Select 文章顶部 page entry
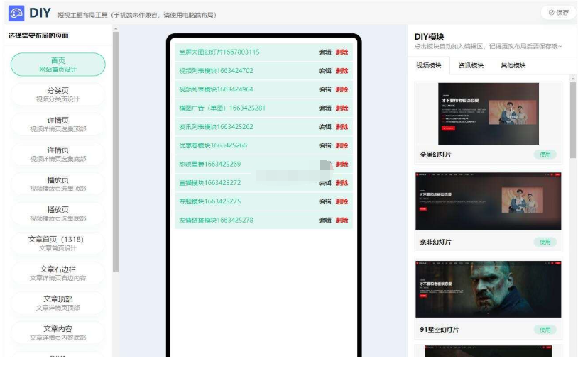The width and height of the screenshot is (578, 368). click(58, 303)
